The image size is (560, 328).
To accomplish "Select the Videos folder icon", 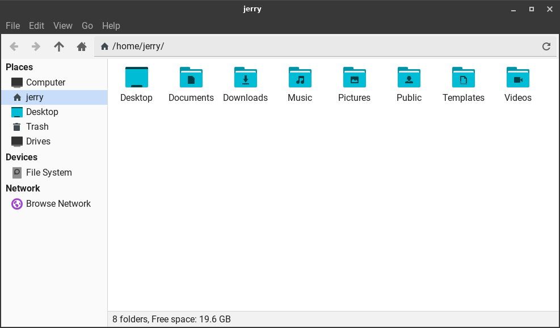I will click(x=517, y=78).
